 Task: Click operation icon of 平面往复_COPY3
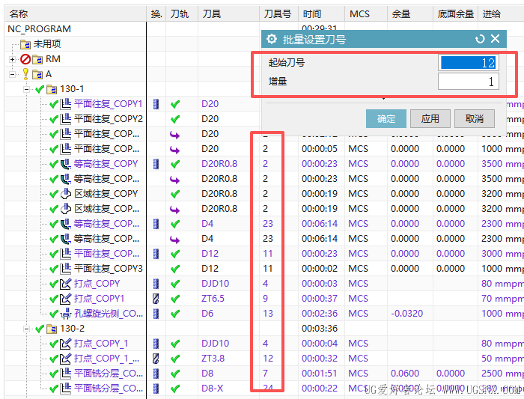point(66,269)
